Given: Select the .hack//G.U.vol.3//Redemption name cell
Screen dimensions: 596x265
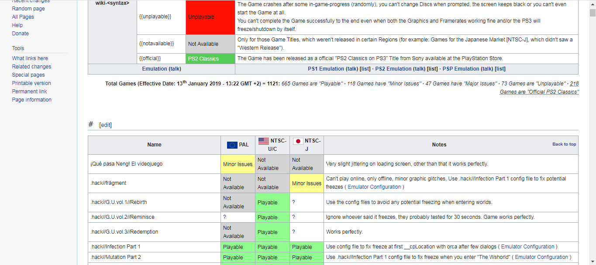Looking at the screenshot, I should [154, 232].
